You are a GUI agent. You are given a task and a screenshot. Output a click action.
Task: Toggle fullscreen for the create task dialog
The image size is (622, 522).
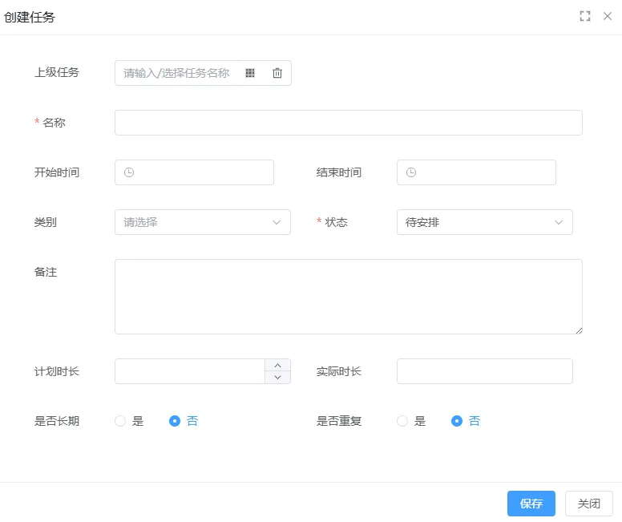tap(585, 16)
